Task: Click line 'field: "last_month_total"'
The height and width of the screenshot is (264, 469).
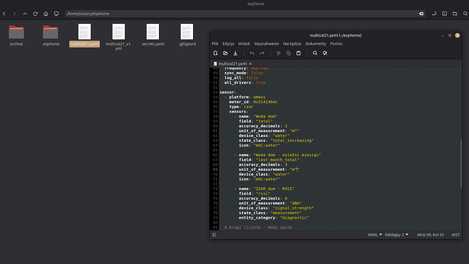Action: [x=269, y=159]
